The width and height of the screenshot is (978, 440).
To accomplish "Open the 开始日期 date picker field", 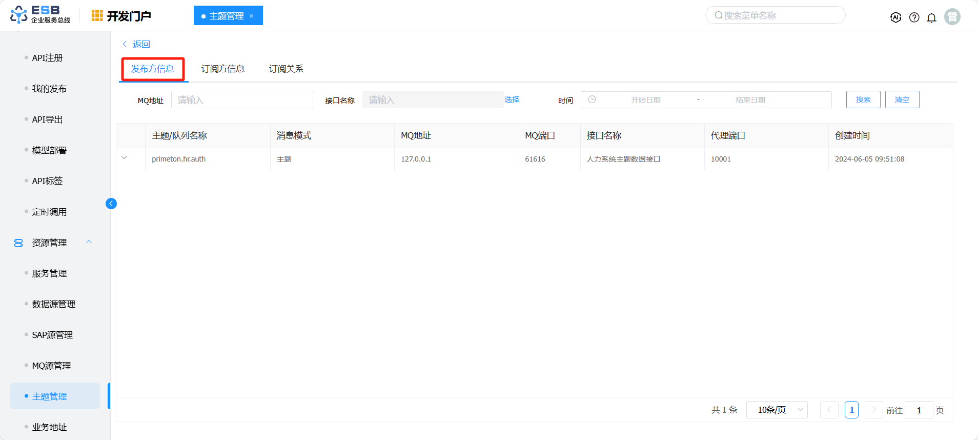I will 645,100.
